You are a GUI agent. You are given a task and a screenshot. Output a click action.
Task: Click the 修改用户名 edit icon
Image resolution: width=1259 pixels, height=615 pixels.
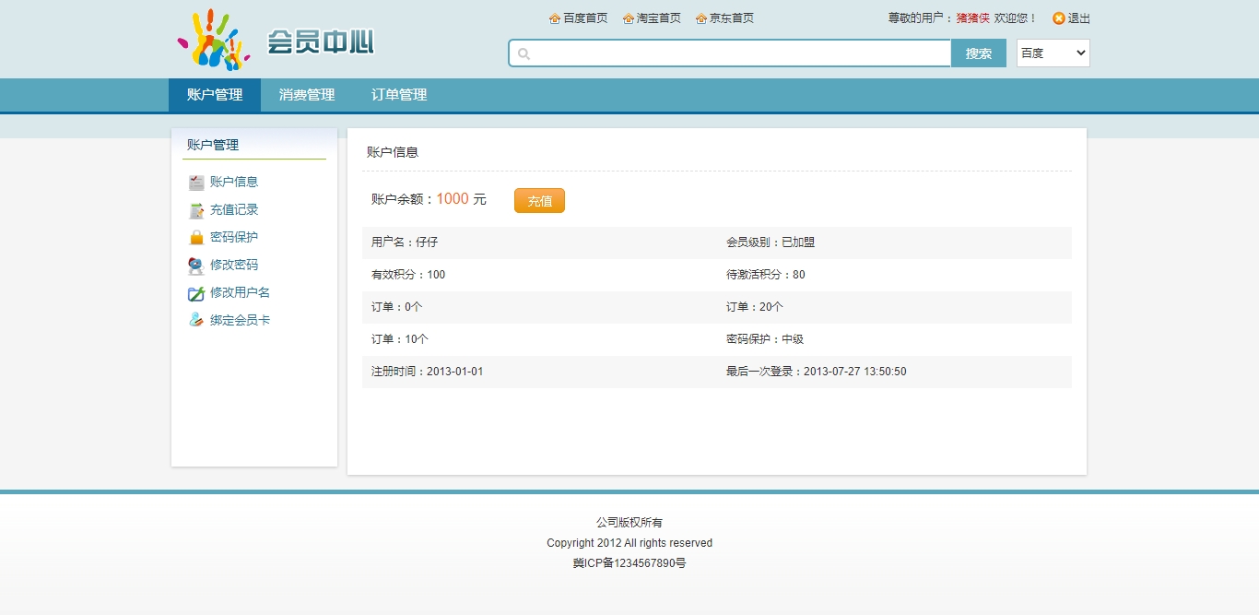coord(195,293)
